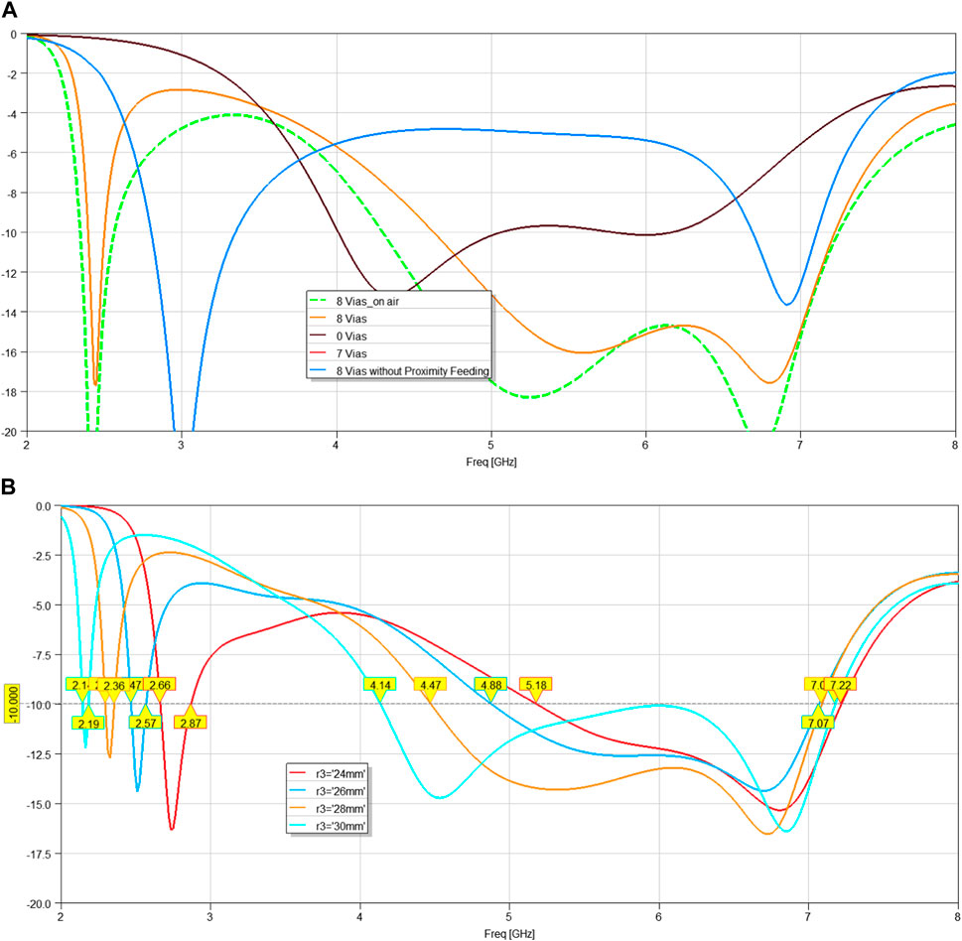
Task: Click the -7.5 tick on plot B's y-axis
Action: pyautogui.click(x=43, y=654)
